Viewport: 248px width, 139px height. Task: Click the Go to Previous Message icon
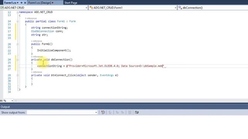[110, 112]
